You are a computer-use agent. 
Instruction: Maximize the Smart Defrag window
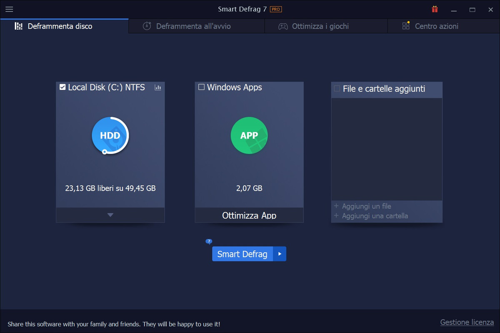472,9
